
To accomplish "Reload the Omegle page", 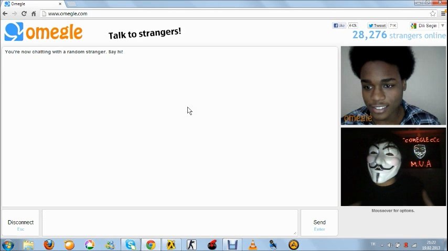I will click(x=24, y=14).
